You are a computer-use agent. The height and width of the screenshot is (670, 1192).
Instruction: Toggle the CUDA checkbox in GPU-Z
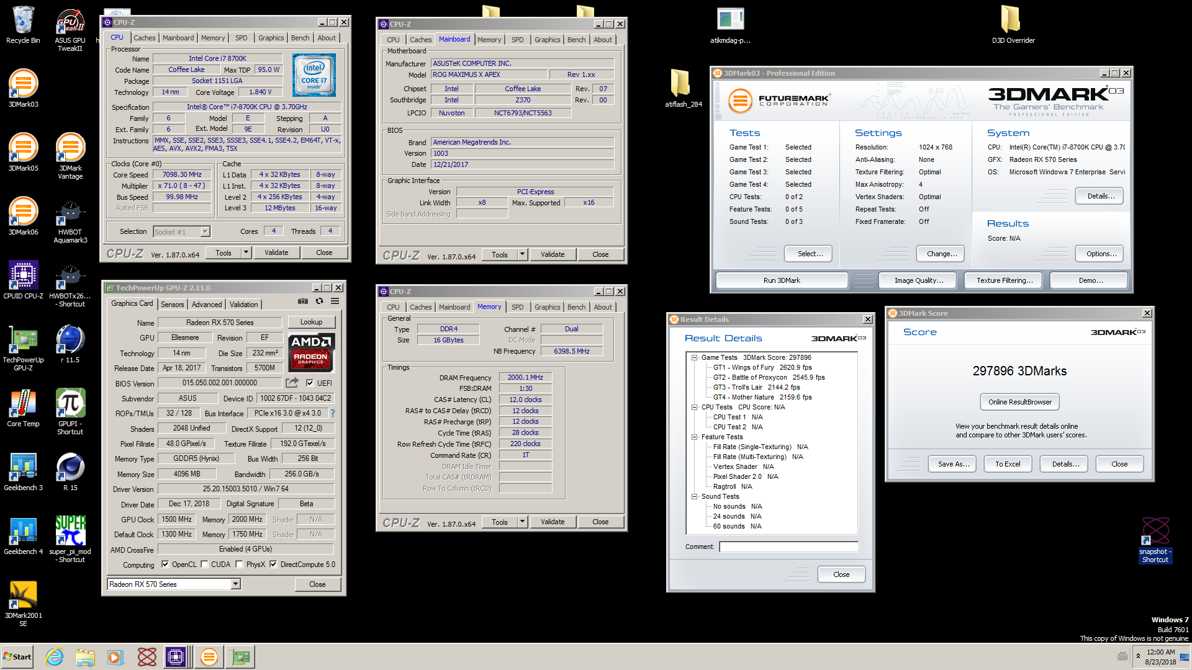tap(204, 565)
